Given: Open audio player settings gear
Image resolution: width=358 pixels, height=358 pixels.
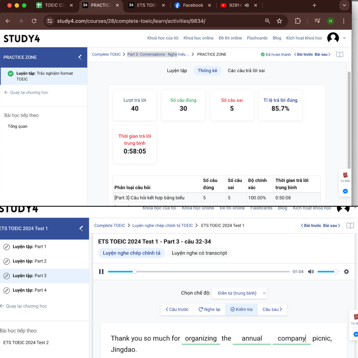Looking at the screenshot, I should point(346,271).
